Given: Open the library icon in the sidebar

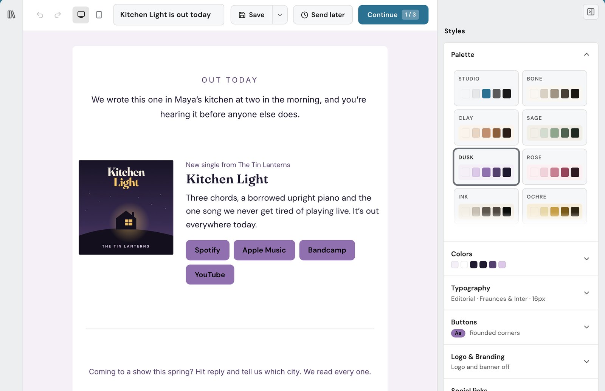Looking at the screenshot, I should coord(11,15).
